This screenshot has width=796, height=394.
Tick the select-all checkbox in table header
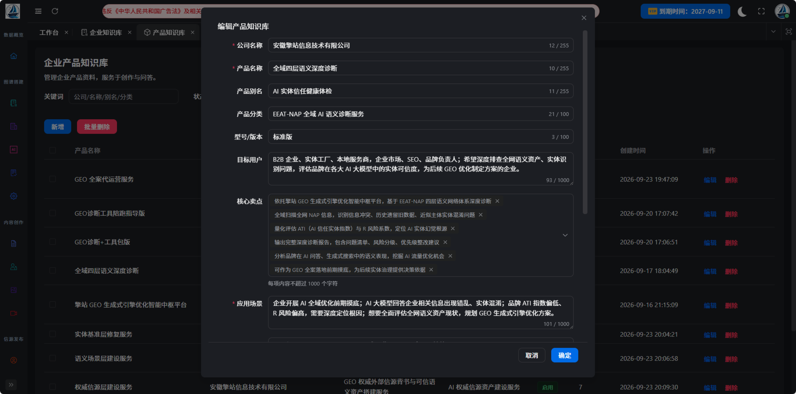click(53, 150)
